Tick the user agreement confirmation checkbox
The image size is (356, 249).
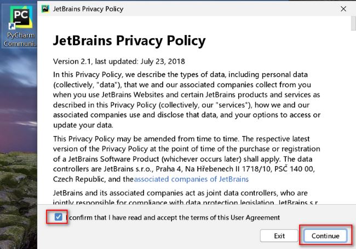[x=59, y=217]
